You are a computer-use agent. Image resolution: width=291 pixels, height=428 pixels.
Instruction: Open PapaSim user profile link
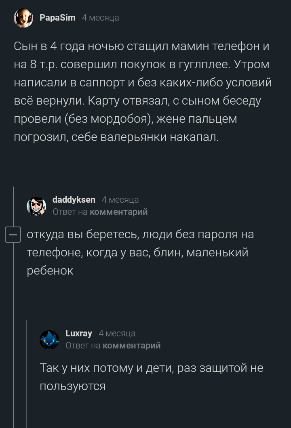pos(57,18)
